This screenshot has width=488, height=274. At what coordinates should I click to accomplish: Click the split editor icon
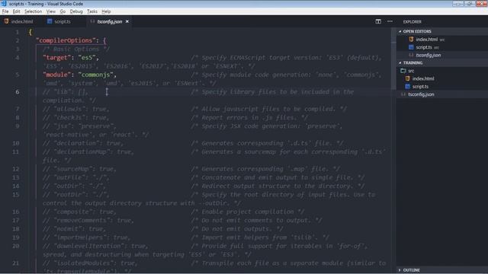pyautogui.click(x=378, y=21)
